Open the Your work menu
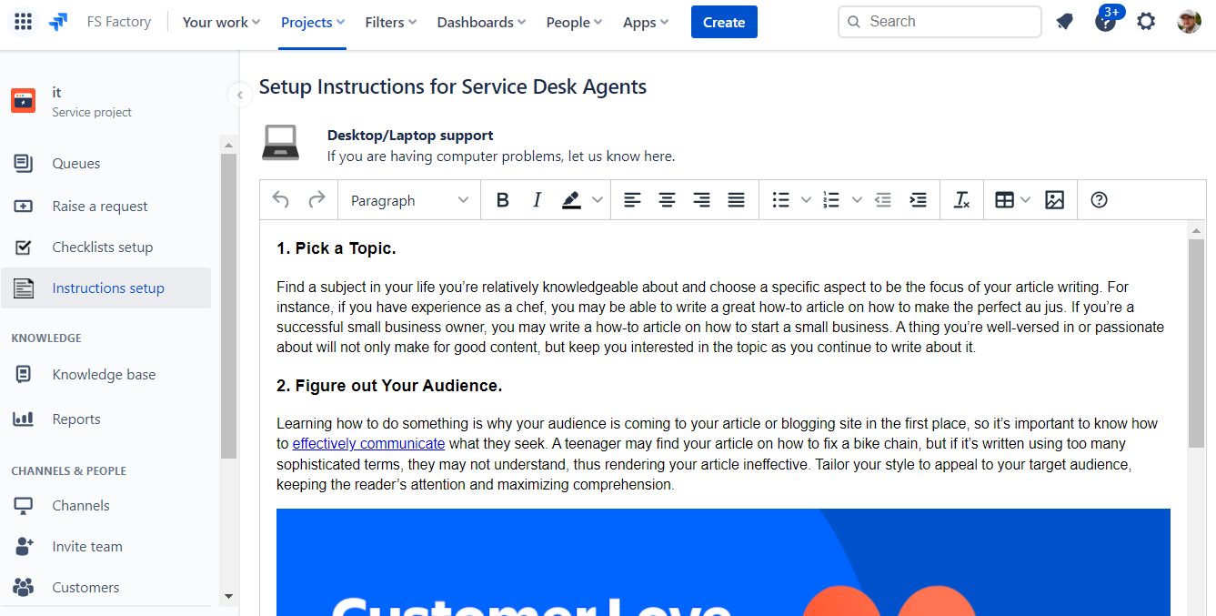The height and width of the screenshot is (616, 1216). tap(221, 22)
